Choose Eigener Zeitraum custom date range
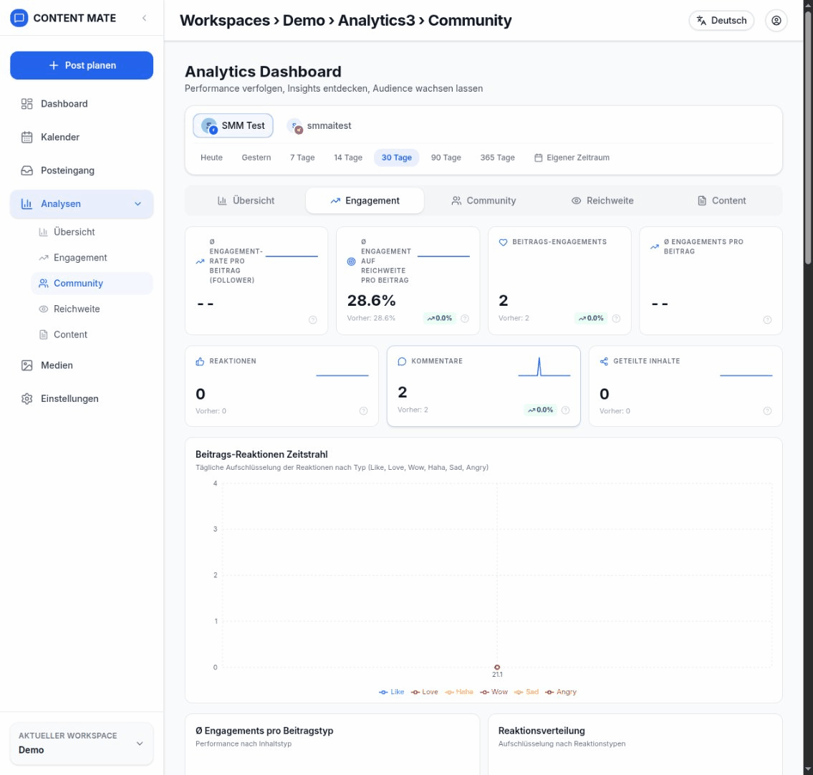 coord(572,158)
